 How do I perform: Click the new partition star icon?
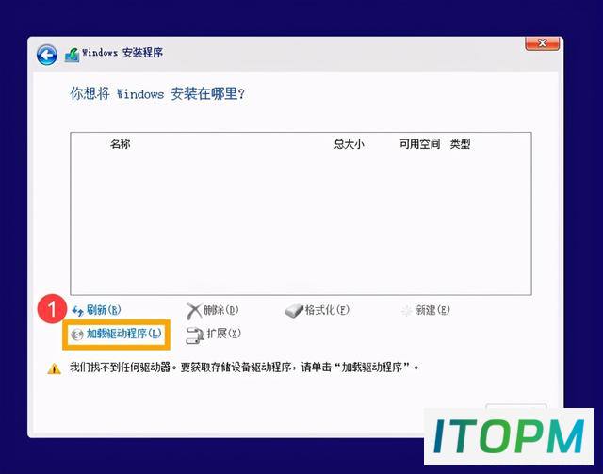coord(406,311)
